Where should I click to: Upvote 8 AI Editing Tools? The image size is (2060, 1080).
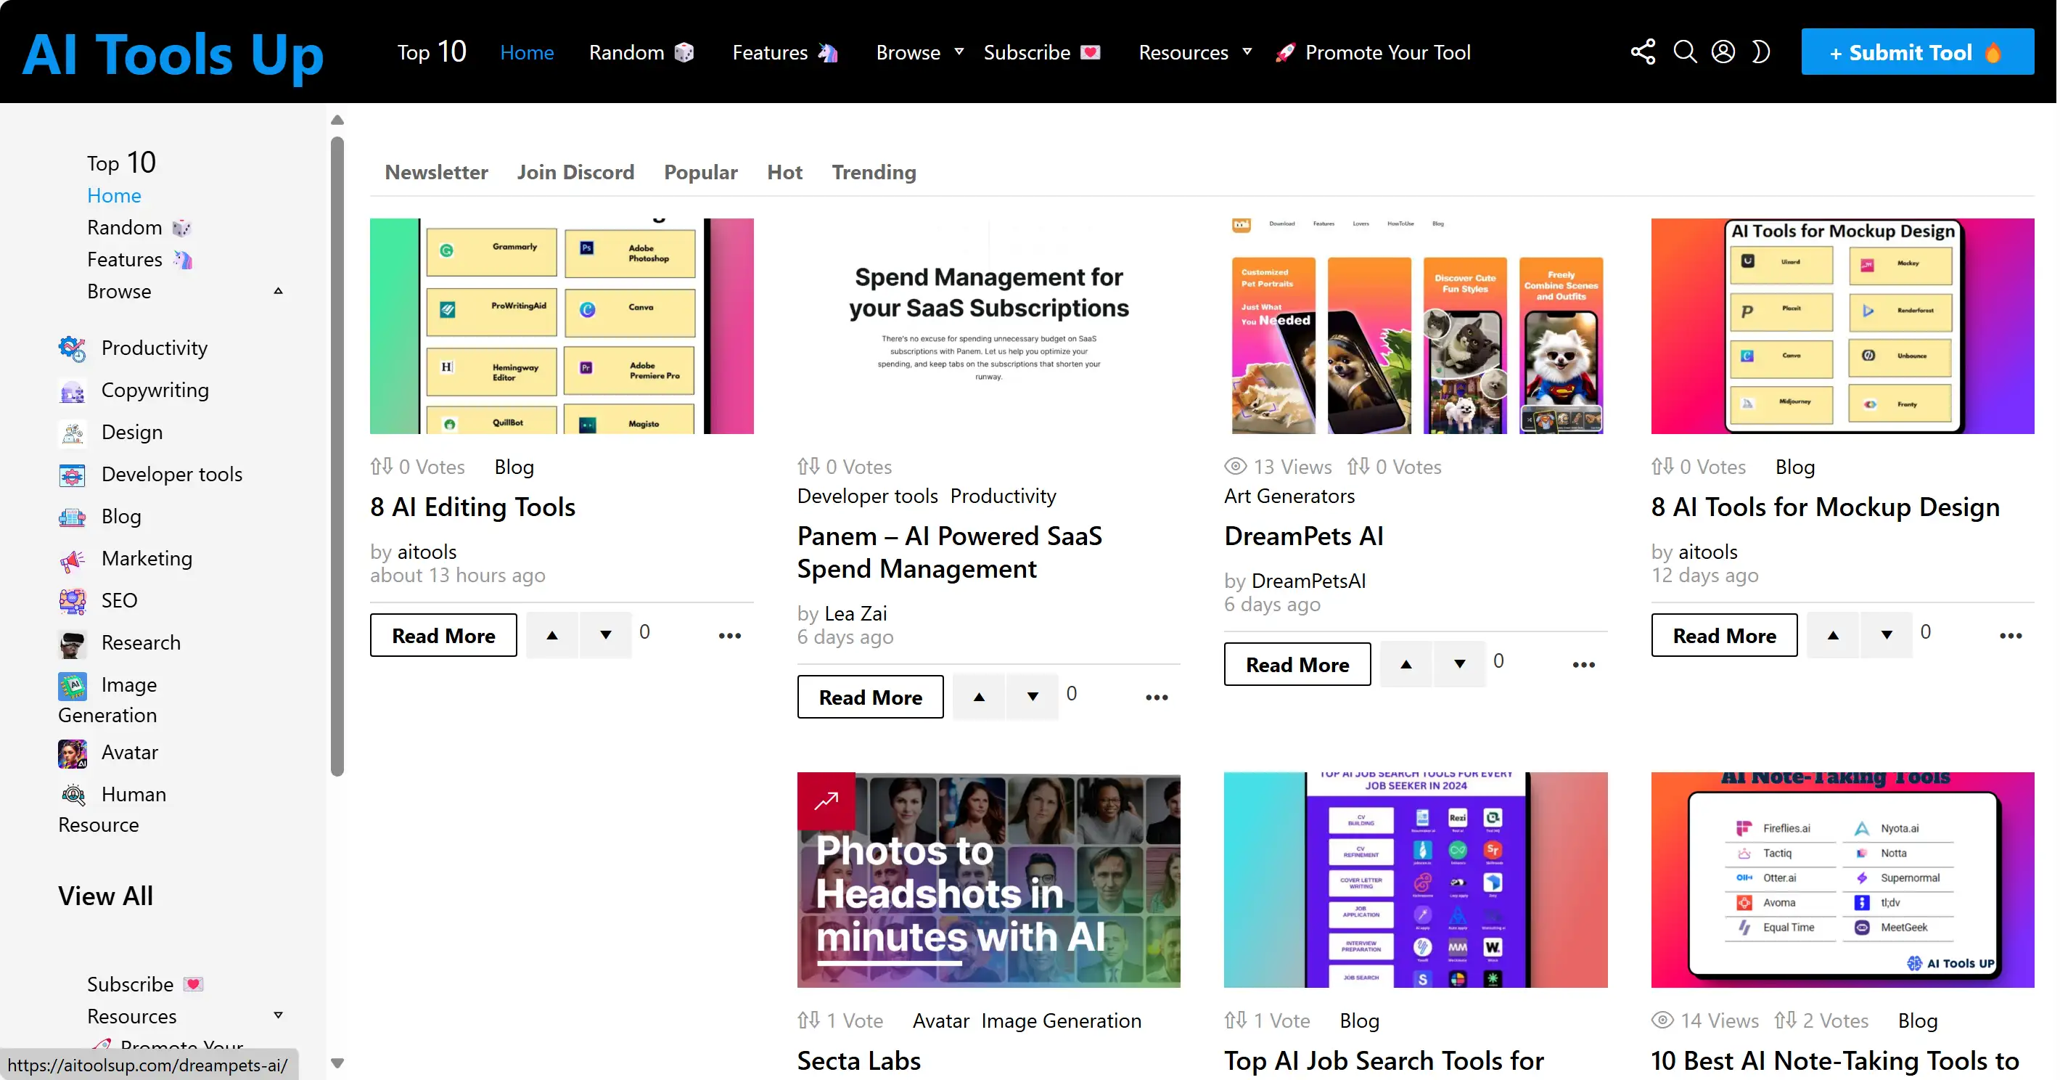[551, 635]
